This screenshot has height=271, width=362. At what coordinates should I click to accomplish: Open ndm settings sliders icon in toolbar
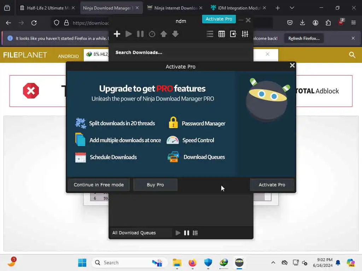click(245, 34)
